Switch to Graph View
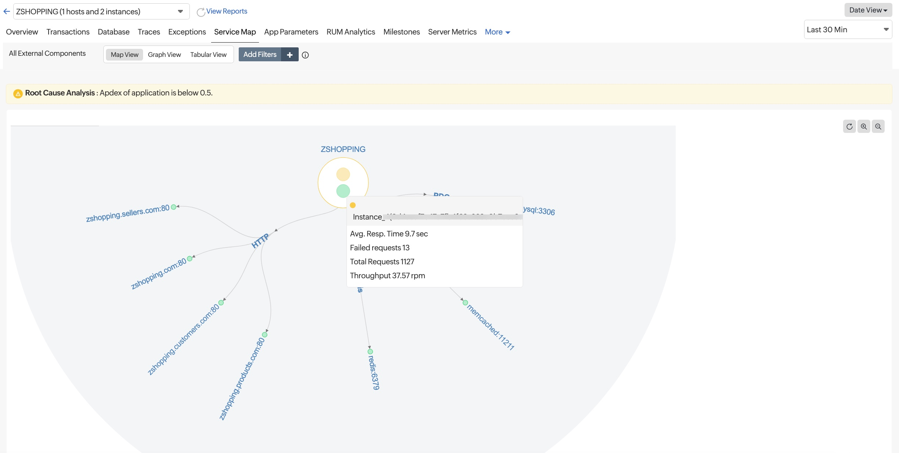Image resolution: width=899 pixels, height=453 pixels. click(164, 55)
